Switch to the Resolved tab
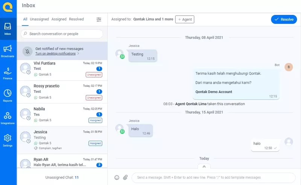The image size is (301, 185). coord(76,19)
